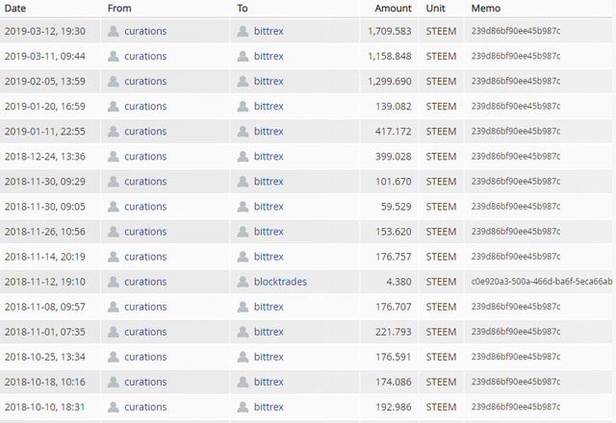Click the bittrex avatar icon in the 2018-12-24 row
The image size is (616, 423).
coord(243,157)
